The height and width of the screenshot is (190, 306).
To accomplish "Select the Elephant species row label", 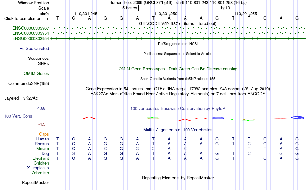I will [41, 158].
